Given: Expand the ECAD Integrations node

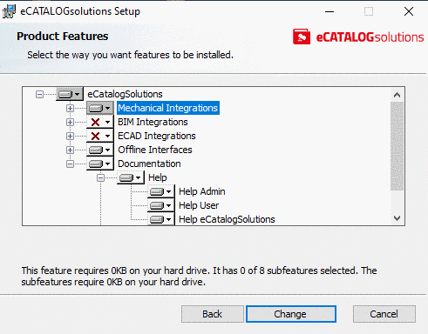Looking at the screenshot, I should point(70,136).
